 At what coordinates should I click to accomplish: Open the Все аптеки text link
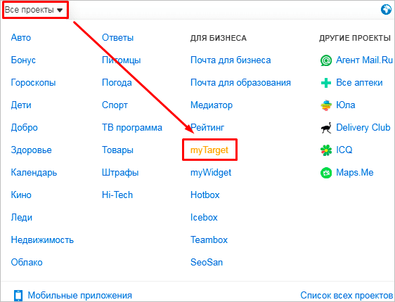[359, 83]
